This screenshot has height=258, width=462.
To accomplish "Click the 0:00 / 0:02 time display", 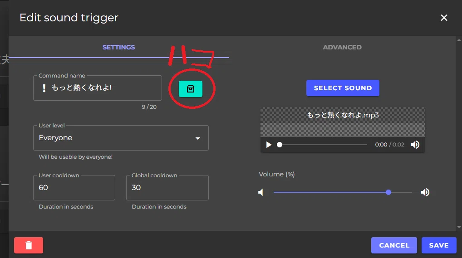I will point(389,145).
